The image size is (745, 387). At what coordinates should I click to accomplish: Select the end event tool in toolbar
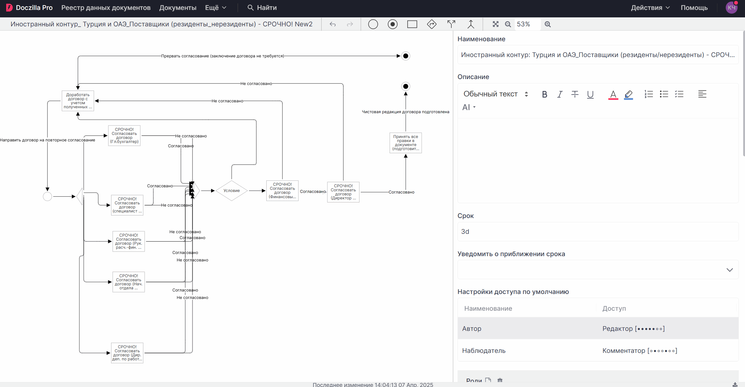[392, 24]
